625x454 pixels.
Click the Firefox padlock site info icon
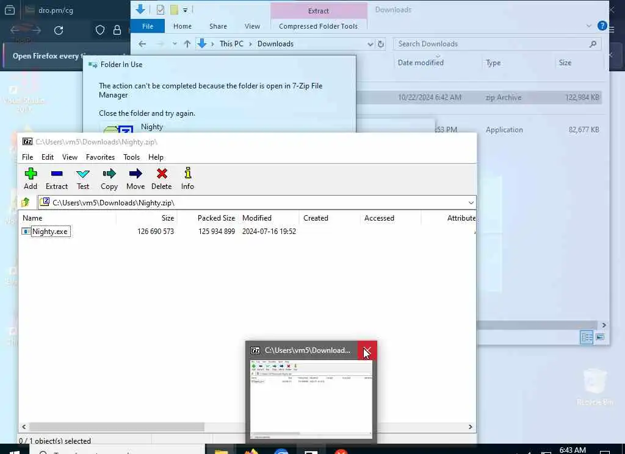pyautogui.click(x=117, y=30)
